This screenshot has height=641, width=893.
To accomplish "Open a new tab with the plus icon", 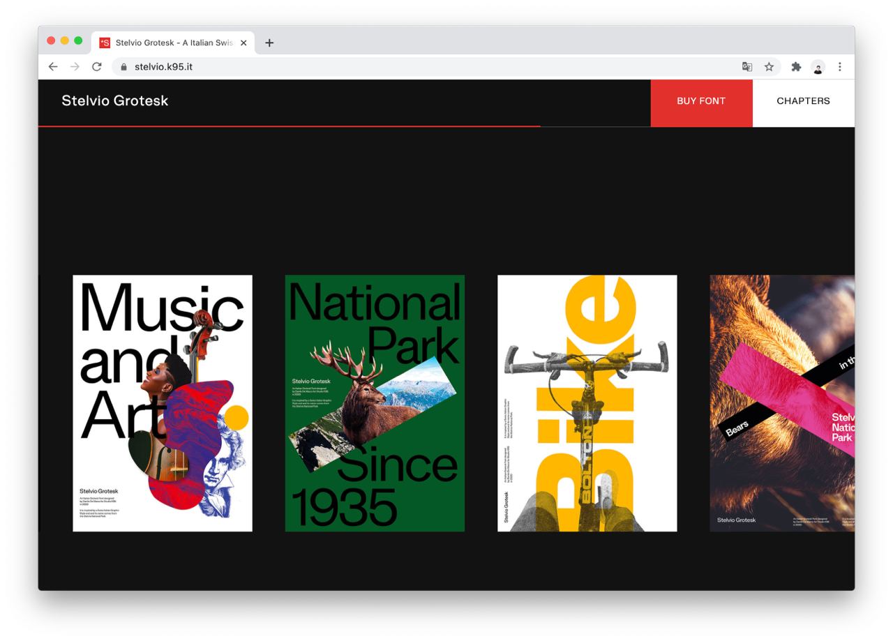I will [269, 43].
